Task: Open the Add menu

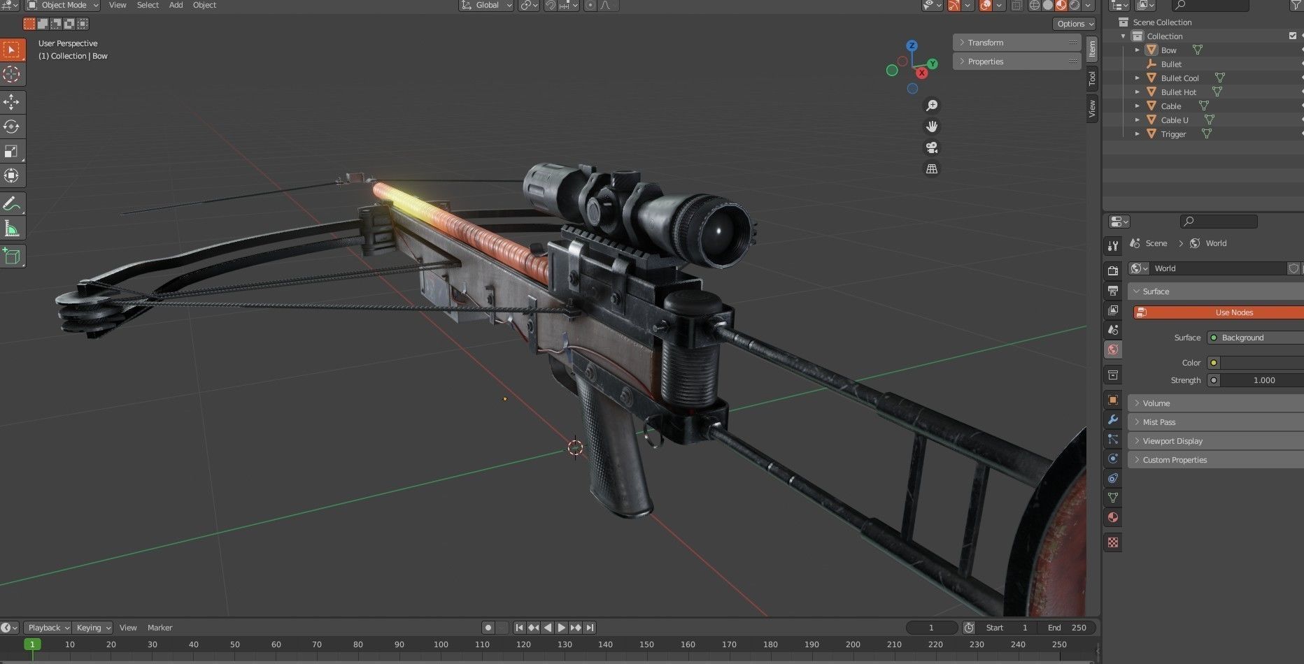Action: [176, 5]
